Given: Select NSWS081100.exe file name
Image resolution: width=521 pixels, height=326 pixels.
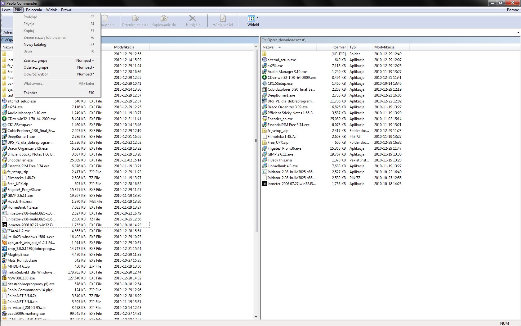Looking at the screenshot, I should tap(21, 278).
